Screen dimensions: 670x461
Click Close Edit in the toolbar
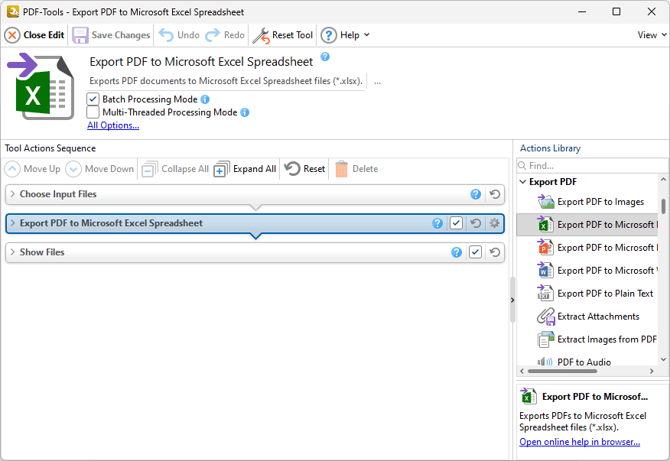click(34, 34)
